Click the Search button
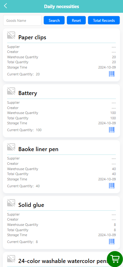The width and height of the screenshot is (123, 267). (54, 20)
